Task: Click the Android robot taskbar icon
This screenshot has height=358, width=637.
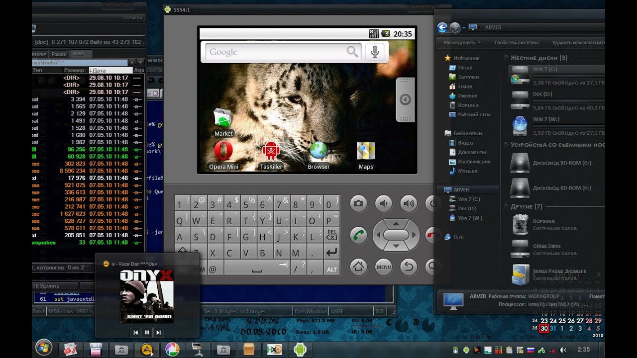Action: (300, 350)
